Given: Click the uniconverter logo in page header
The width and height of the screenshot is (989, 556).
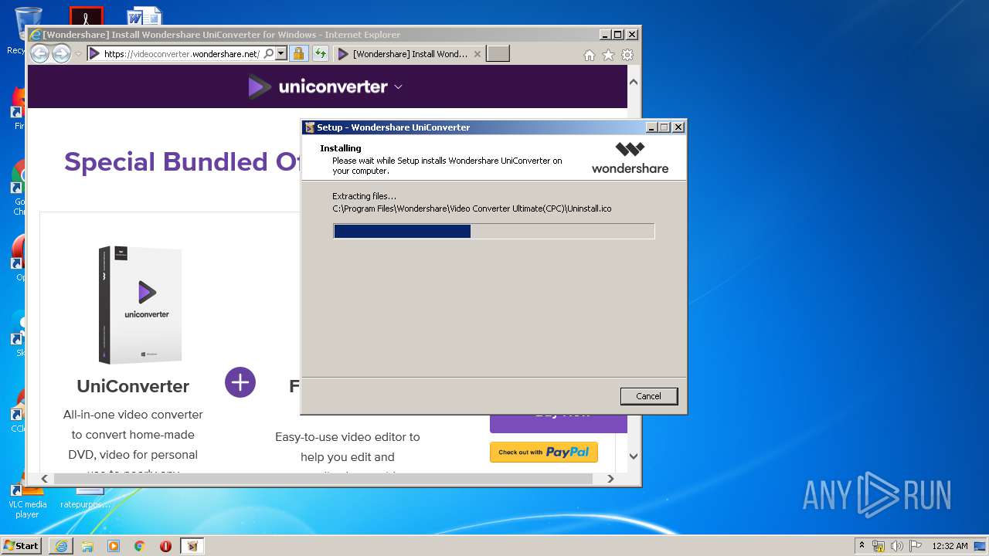Looking at the screenshot, I should [x=318, y=86].
